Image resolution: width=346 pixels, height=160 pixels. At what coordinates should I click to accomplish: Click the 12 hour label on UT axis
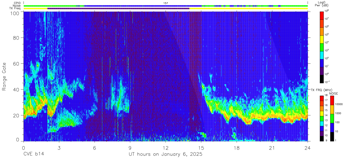tap(166, 148)
